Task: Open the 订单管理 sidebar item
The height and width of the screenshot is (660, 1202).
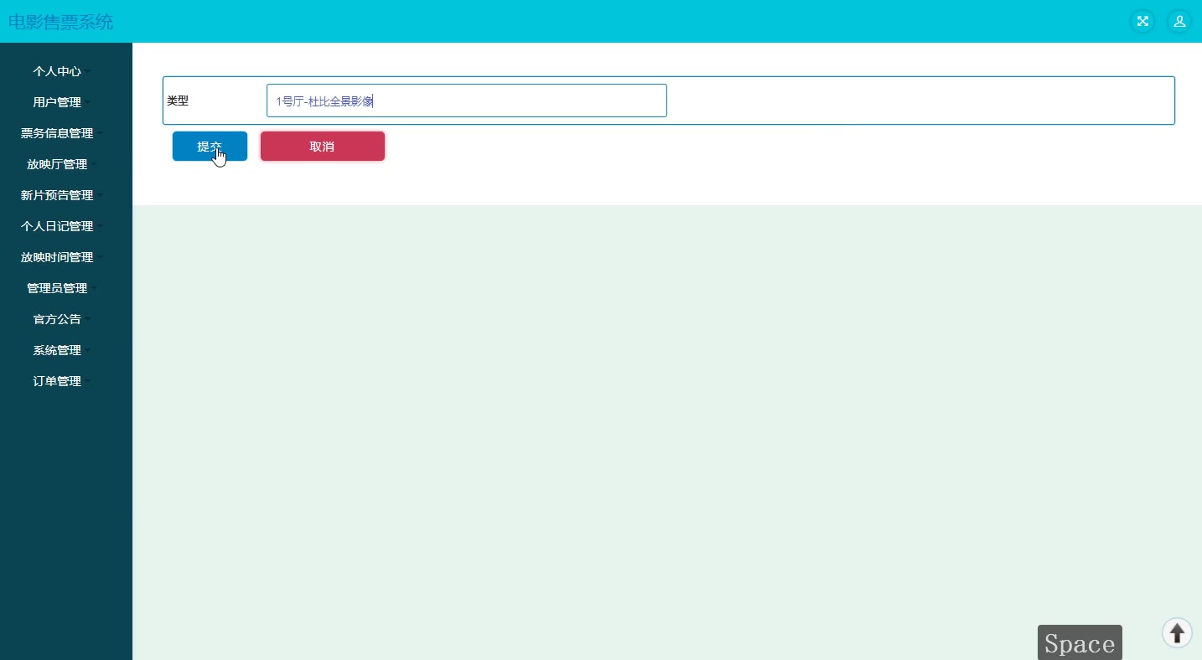Action: (62, 381)
